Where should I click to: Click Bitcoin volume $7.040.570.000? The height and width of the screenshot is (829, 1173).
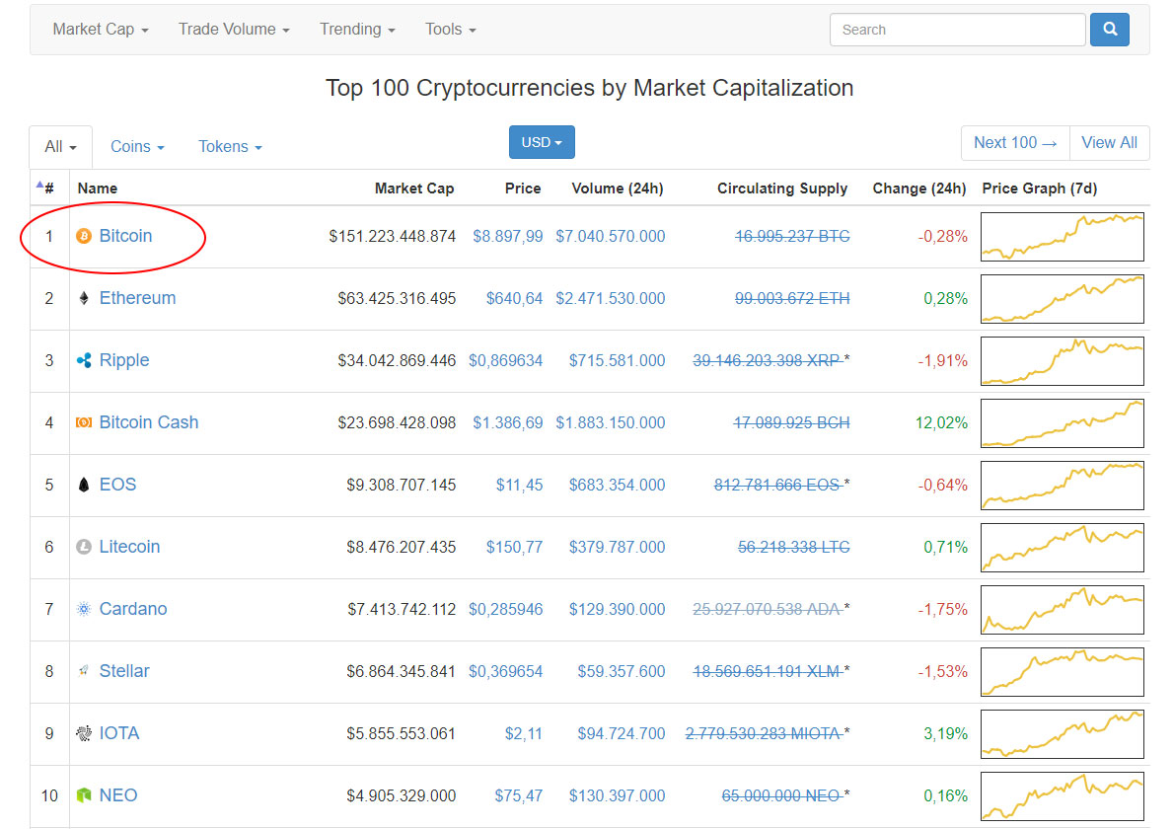click(611, 237)
